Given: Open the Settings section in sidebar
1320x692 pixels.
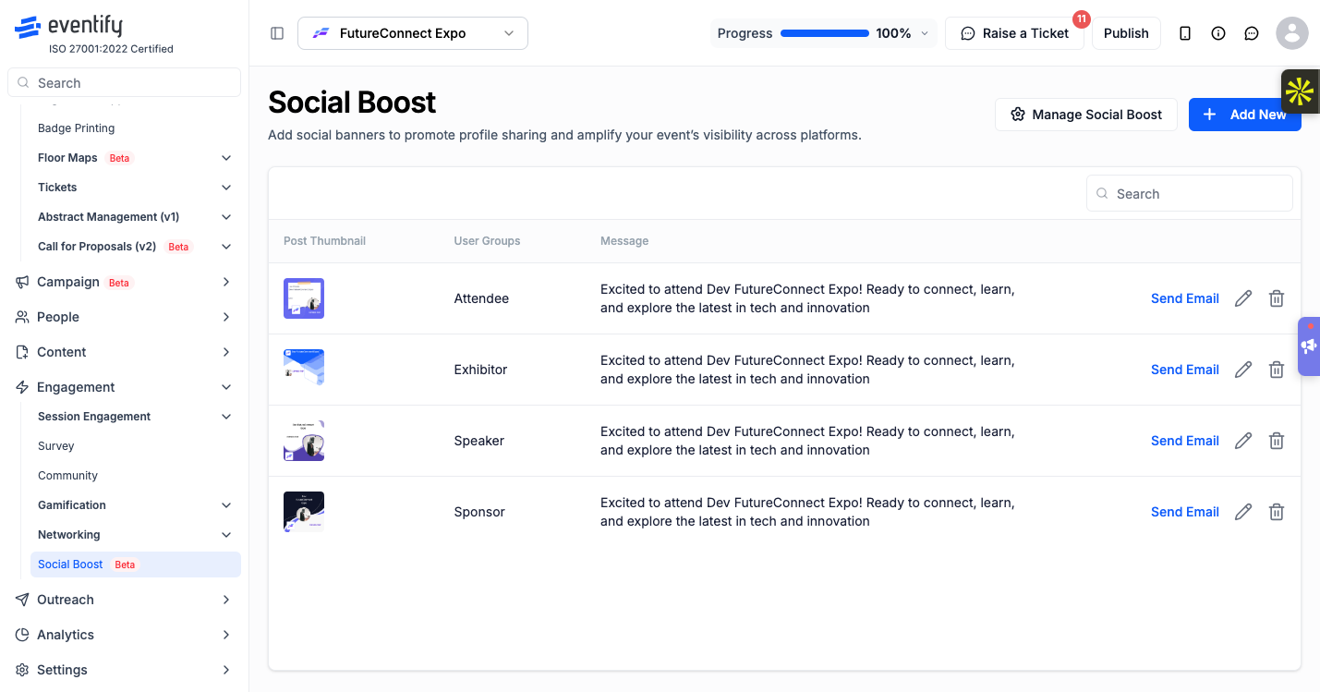Looking at the screenshot, I should (124, 670).
